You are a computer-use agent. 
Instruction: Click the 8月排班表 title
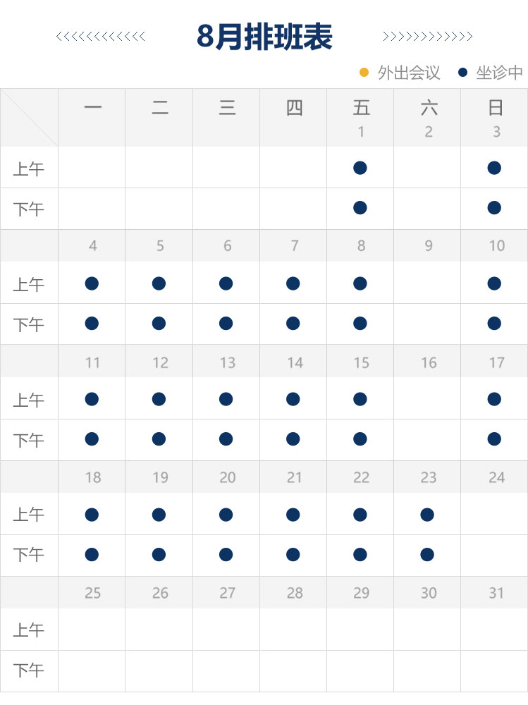click(264, 37)
